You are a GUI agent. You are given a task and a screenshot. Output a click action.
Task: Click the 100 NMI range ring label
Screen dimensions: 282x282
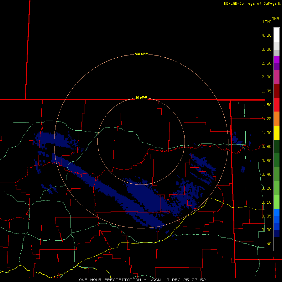pyautogui.click(x=141, y=54)
